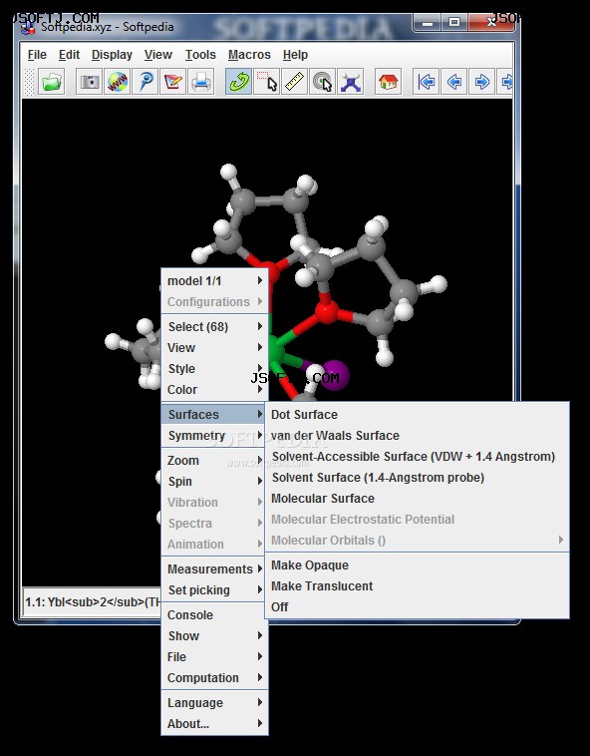Expand the Spin submenu
Image resolution: width=590 pixels, height=756 pixels.
pos(214,482)
